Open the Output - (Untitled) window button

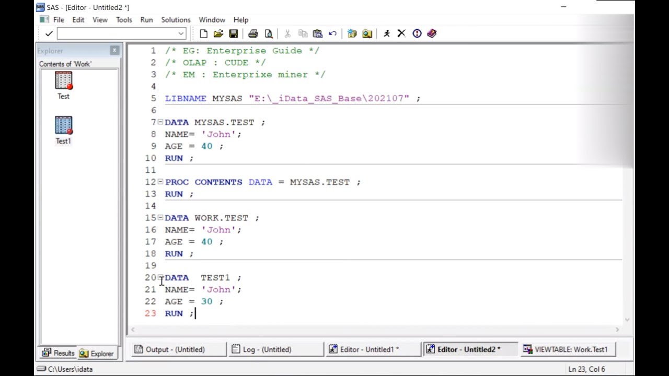click(x=179, y=349)
